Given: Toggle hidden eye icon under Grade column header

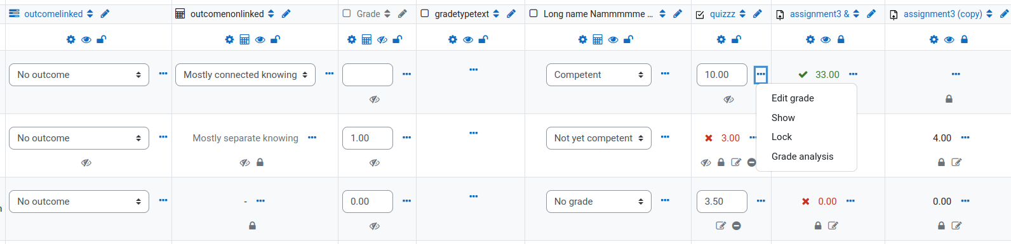Looking at the screenshot, I should pyautogui.click(x=382, y=39).
